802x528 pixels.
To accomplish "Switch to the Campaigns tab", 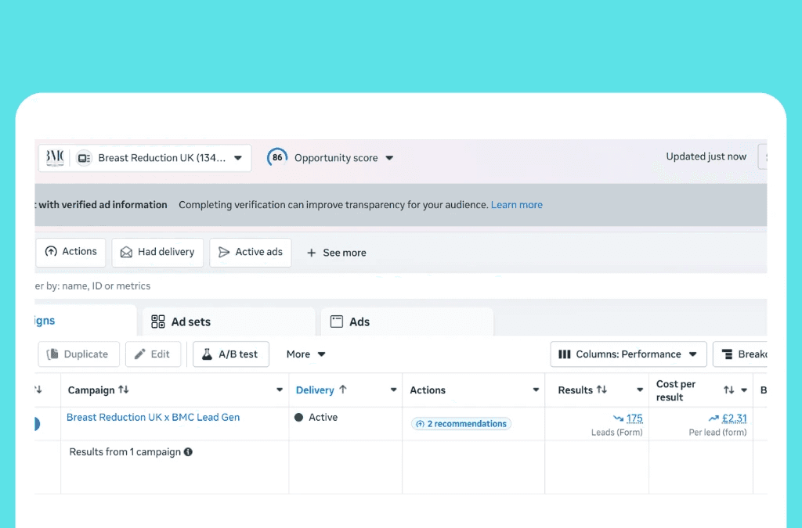I will tap(85, 321).
